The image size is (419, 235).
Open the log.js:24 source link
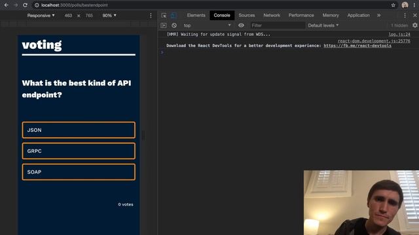[399, 34]
